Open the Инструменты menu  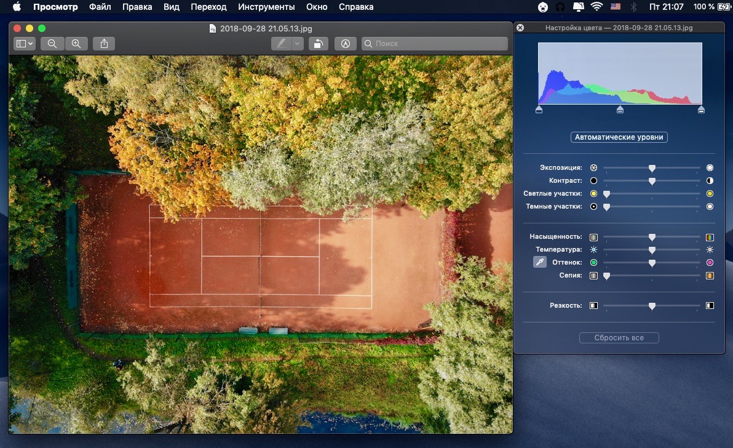coord(267,7)
